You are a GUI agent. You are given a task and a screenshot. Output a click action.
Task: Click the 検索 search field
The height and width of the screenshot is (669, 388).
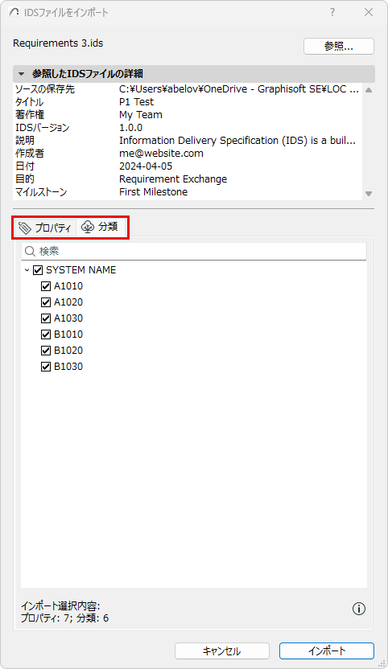(x=194, y=252)
